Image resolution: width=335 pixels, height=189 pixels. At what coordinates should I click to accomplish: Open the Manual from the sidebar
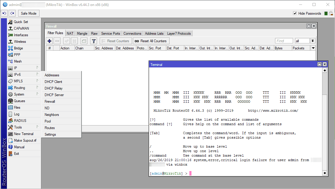[x=24, y=147]
